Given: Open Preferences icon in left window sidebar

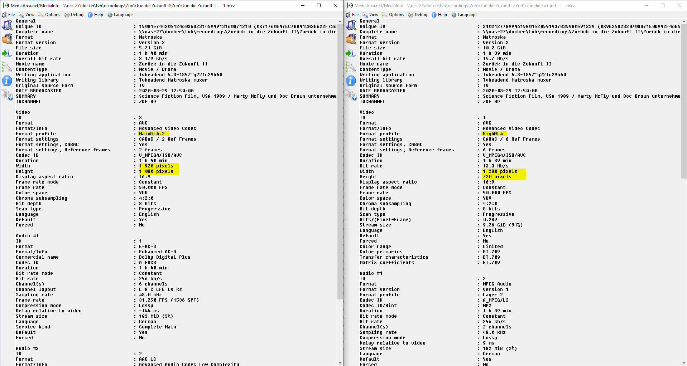Looking at the screenshot, I should (7, 67).
